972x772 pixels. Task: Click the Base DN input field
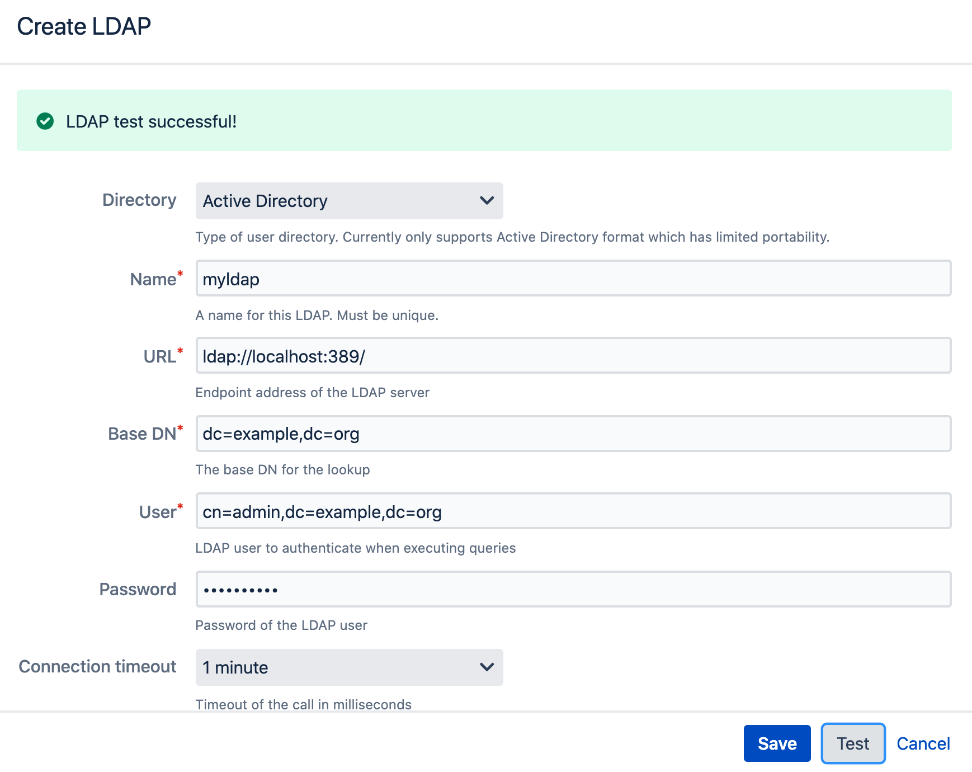point(573,434)
